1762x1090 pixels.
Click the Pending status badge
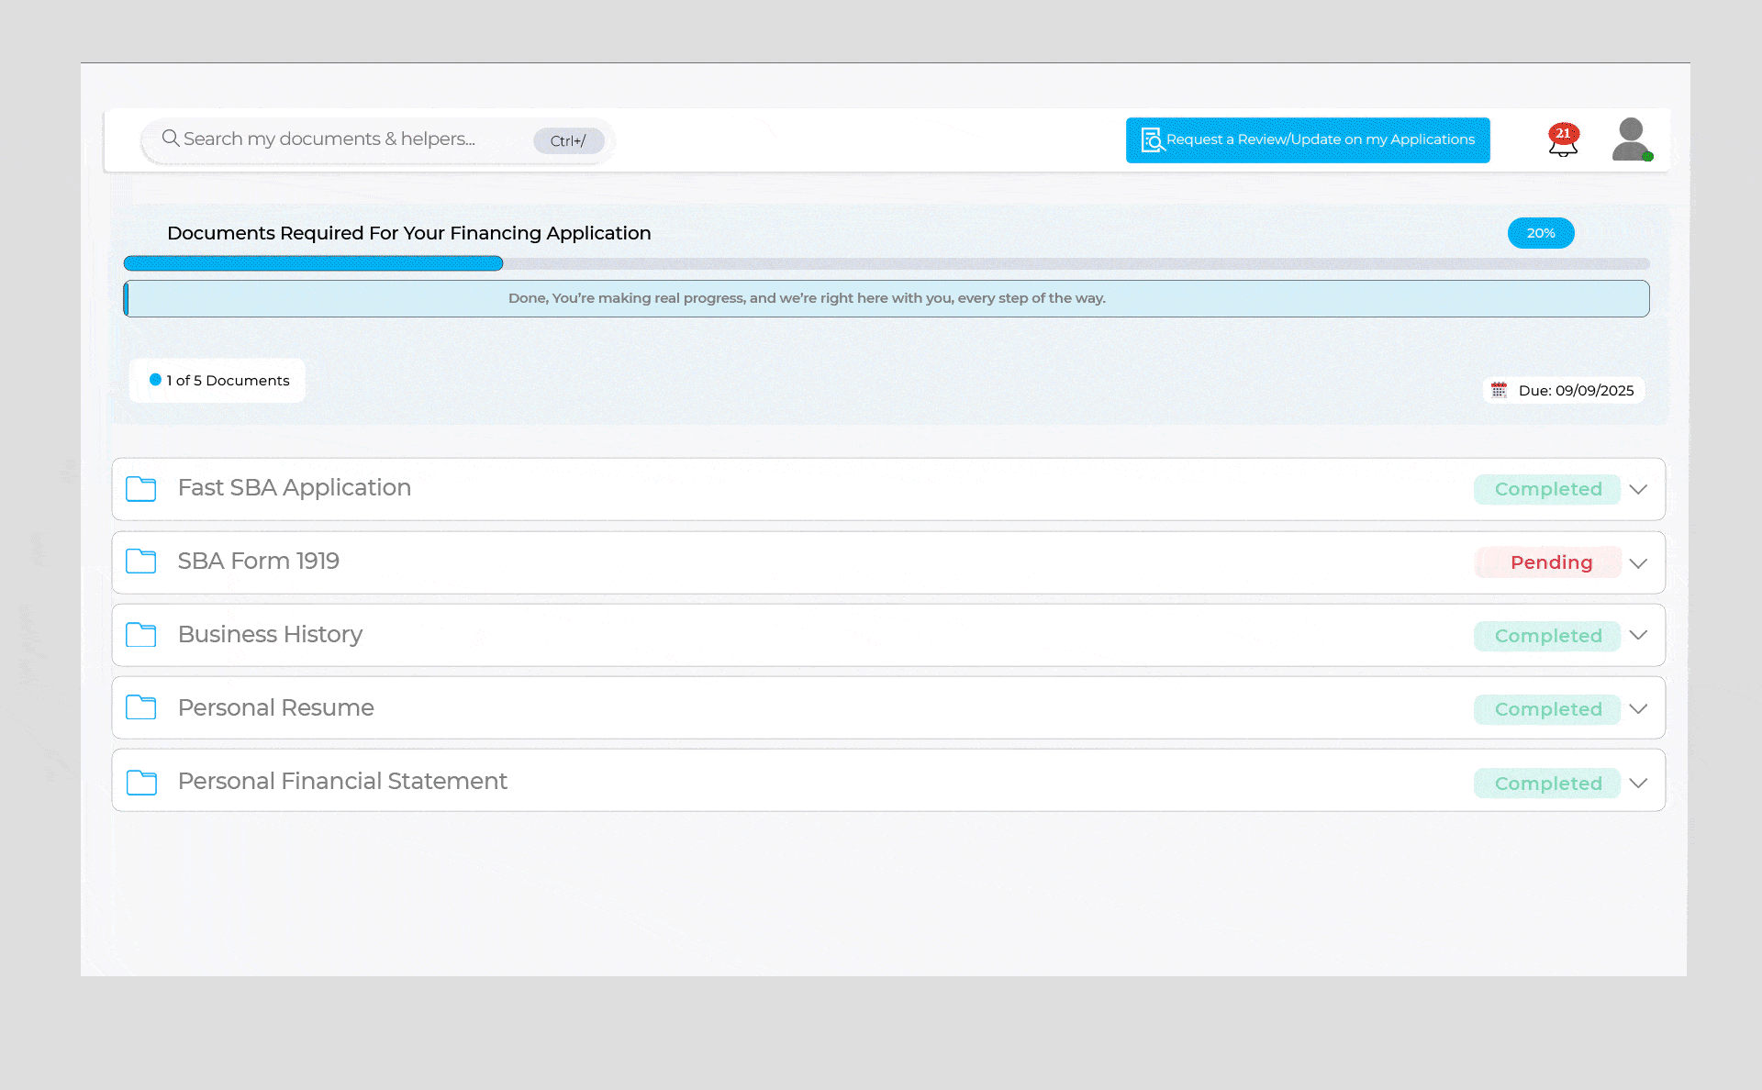pos(1550,562)
